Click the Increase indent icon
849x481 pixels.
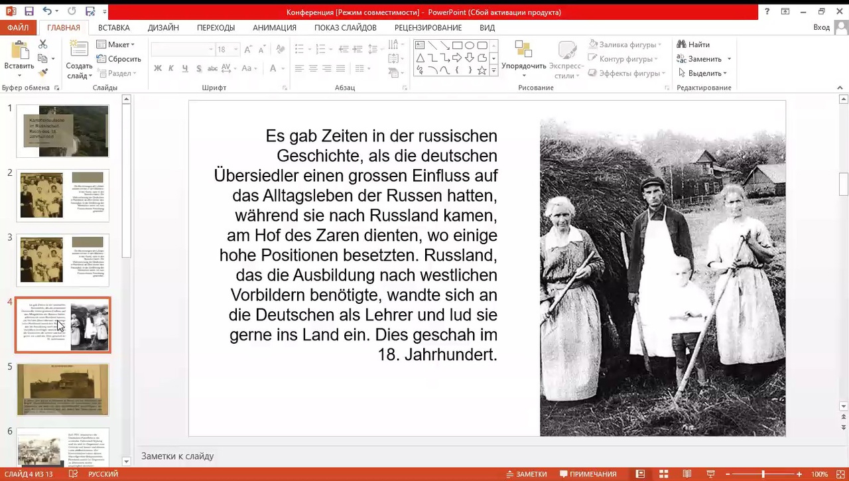click(x=358, y=50)
